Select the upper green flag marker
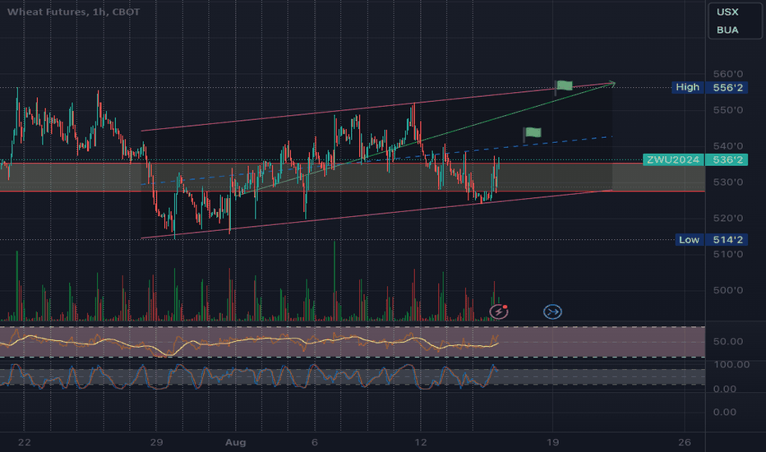The image size is (766, 452). [x=564, y=86]
